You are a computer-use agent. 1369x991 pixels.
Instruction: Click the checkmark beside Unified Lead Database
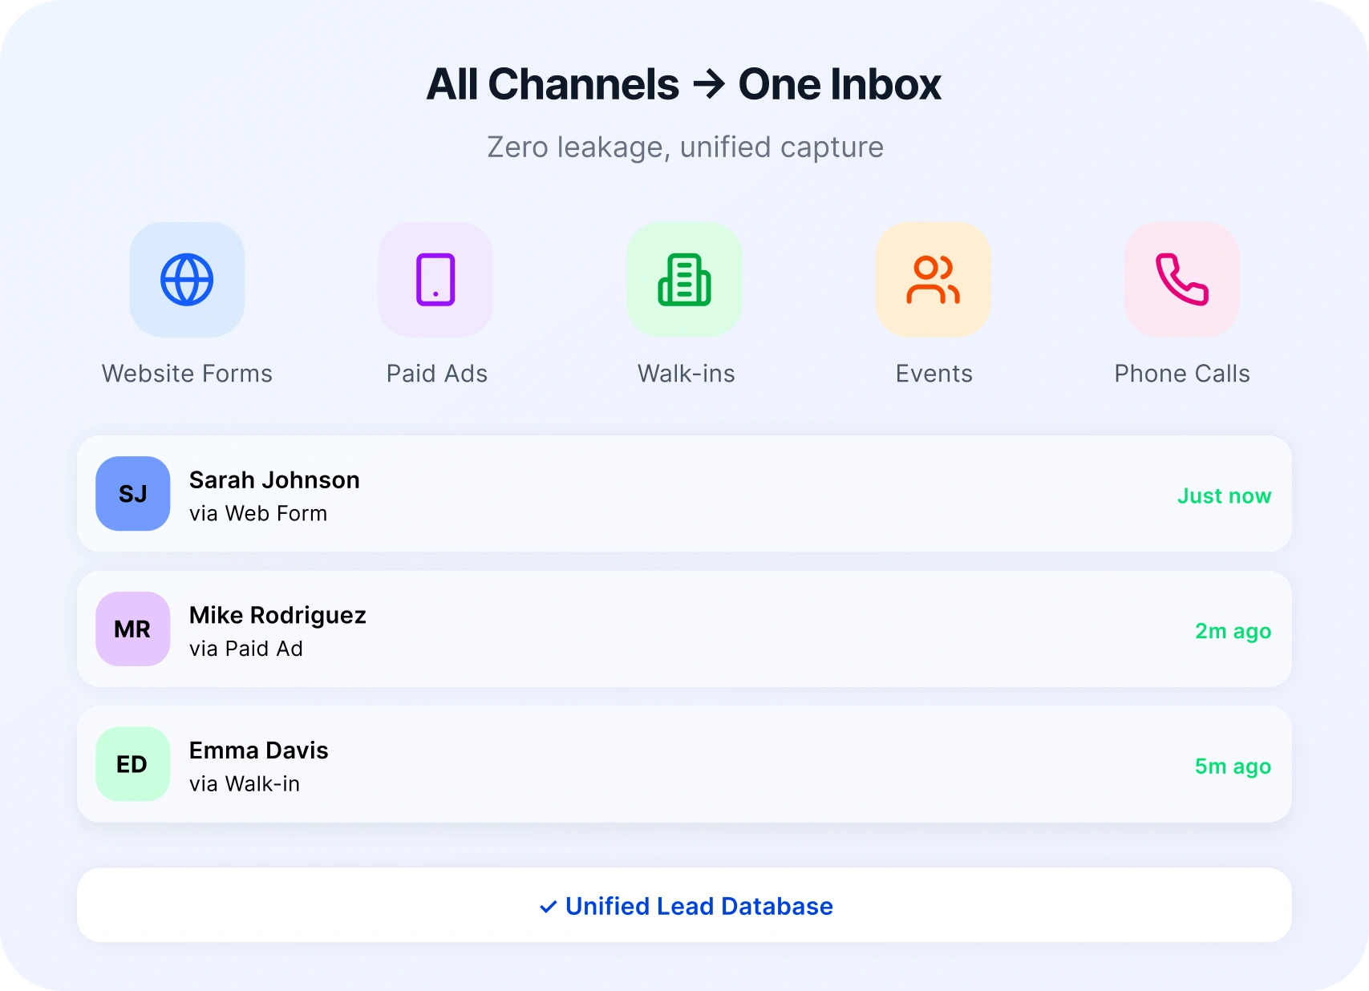click(x=548, y=907)
